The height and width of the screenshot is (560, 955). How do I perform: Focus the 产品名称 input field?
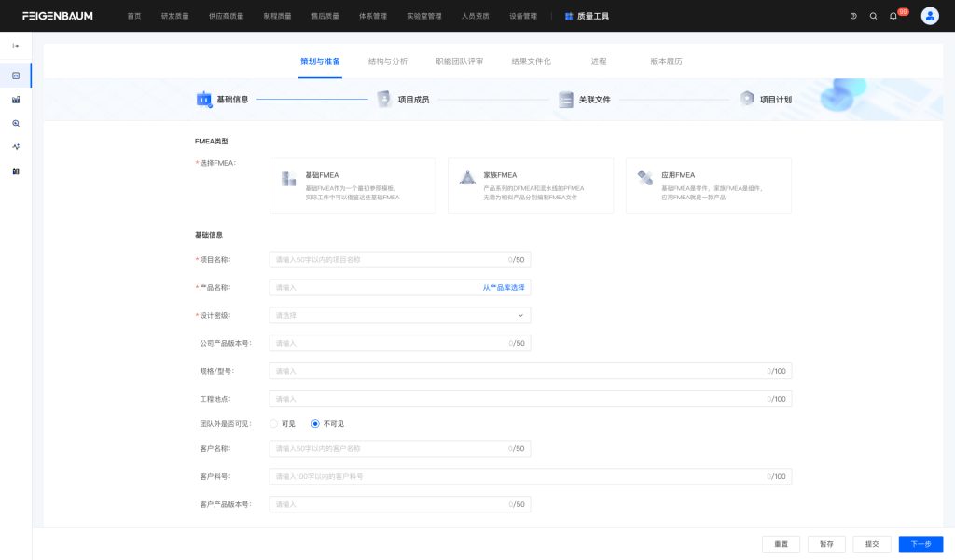pos(399,287)
